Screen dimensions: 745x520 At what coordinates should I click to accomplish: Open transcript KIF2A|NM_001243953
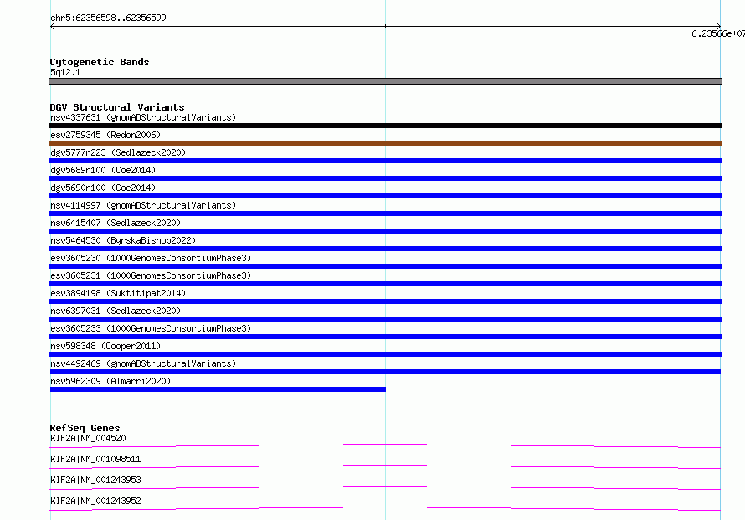(95, 480)
